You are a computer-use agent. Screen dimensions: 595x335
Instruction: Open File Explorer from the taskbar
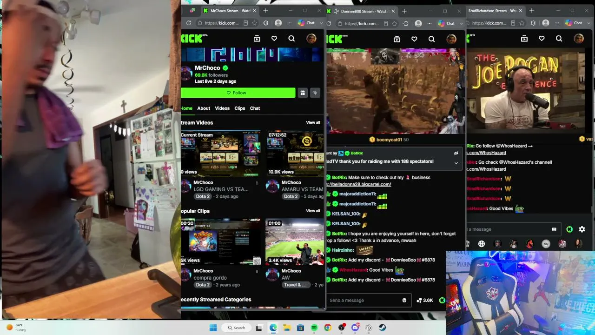pos(287,328)
